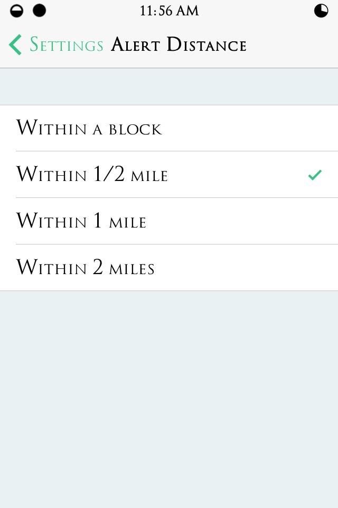Select the Within a block option
This screenshot has height=508, width=338.
point(89,129)
